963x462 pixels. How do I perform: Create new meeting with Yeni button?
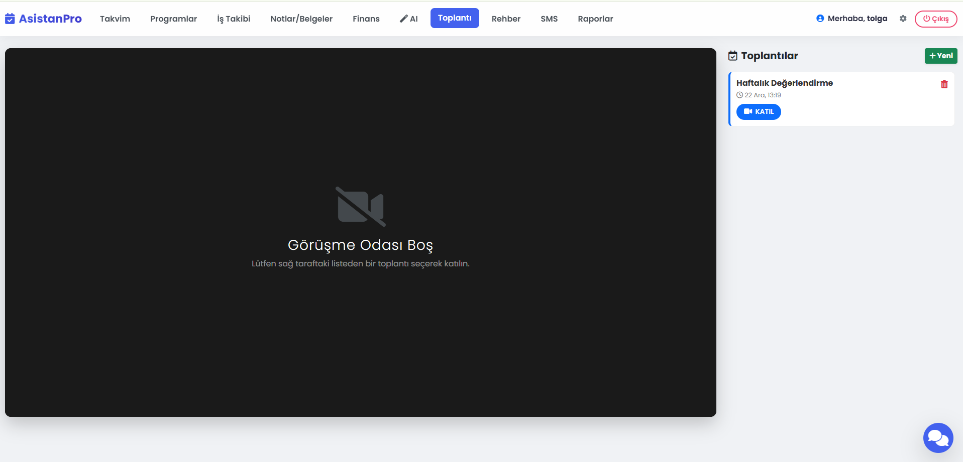coord(940,56)
